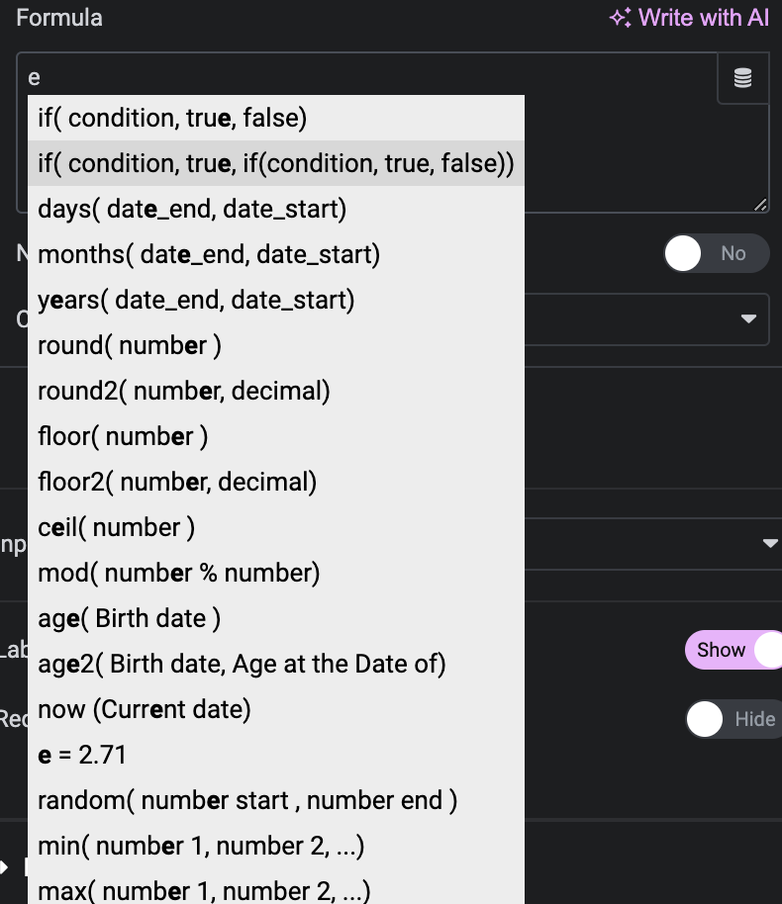Viewport: 782px width, 904px height.
Task: Click the Write with AI sparkle icon
Action: 621,18
